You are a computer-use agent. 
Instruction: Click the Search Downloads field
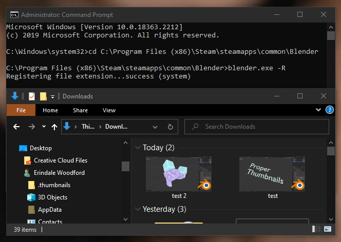coord(257,127)
